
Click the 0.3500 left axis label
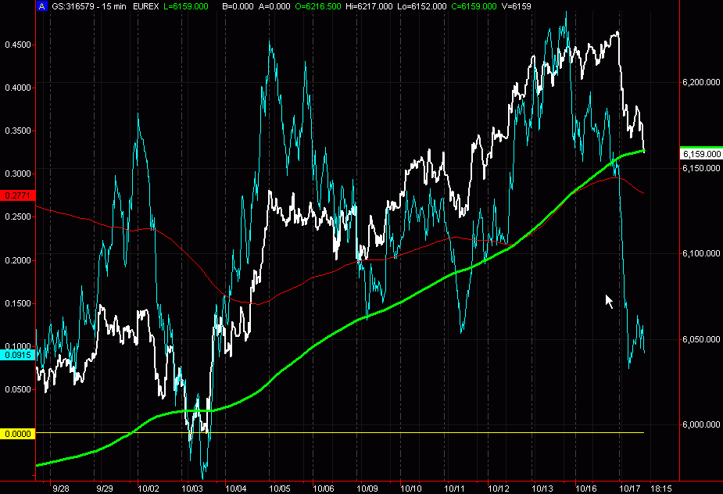[18, 131]
